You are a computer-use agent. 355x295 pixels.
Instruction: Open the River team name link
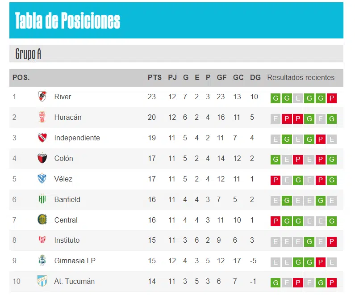63,97
